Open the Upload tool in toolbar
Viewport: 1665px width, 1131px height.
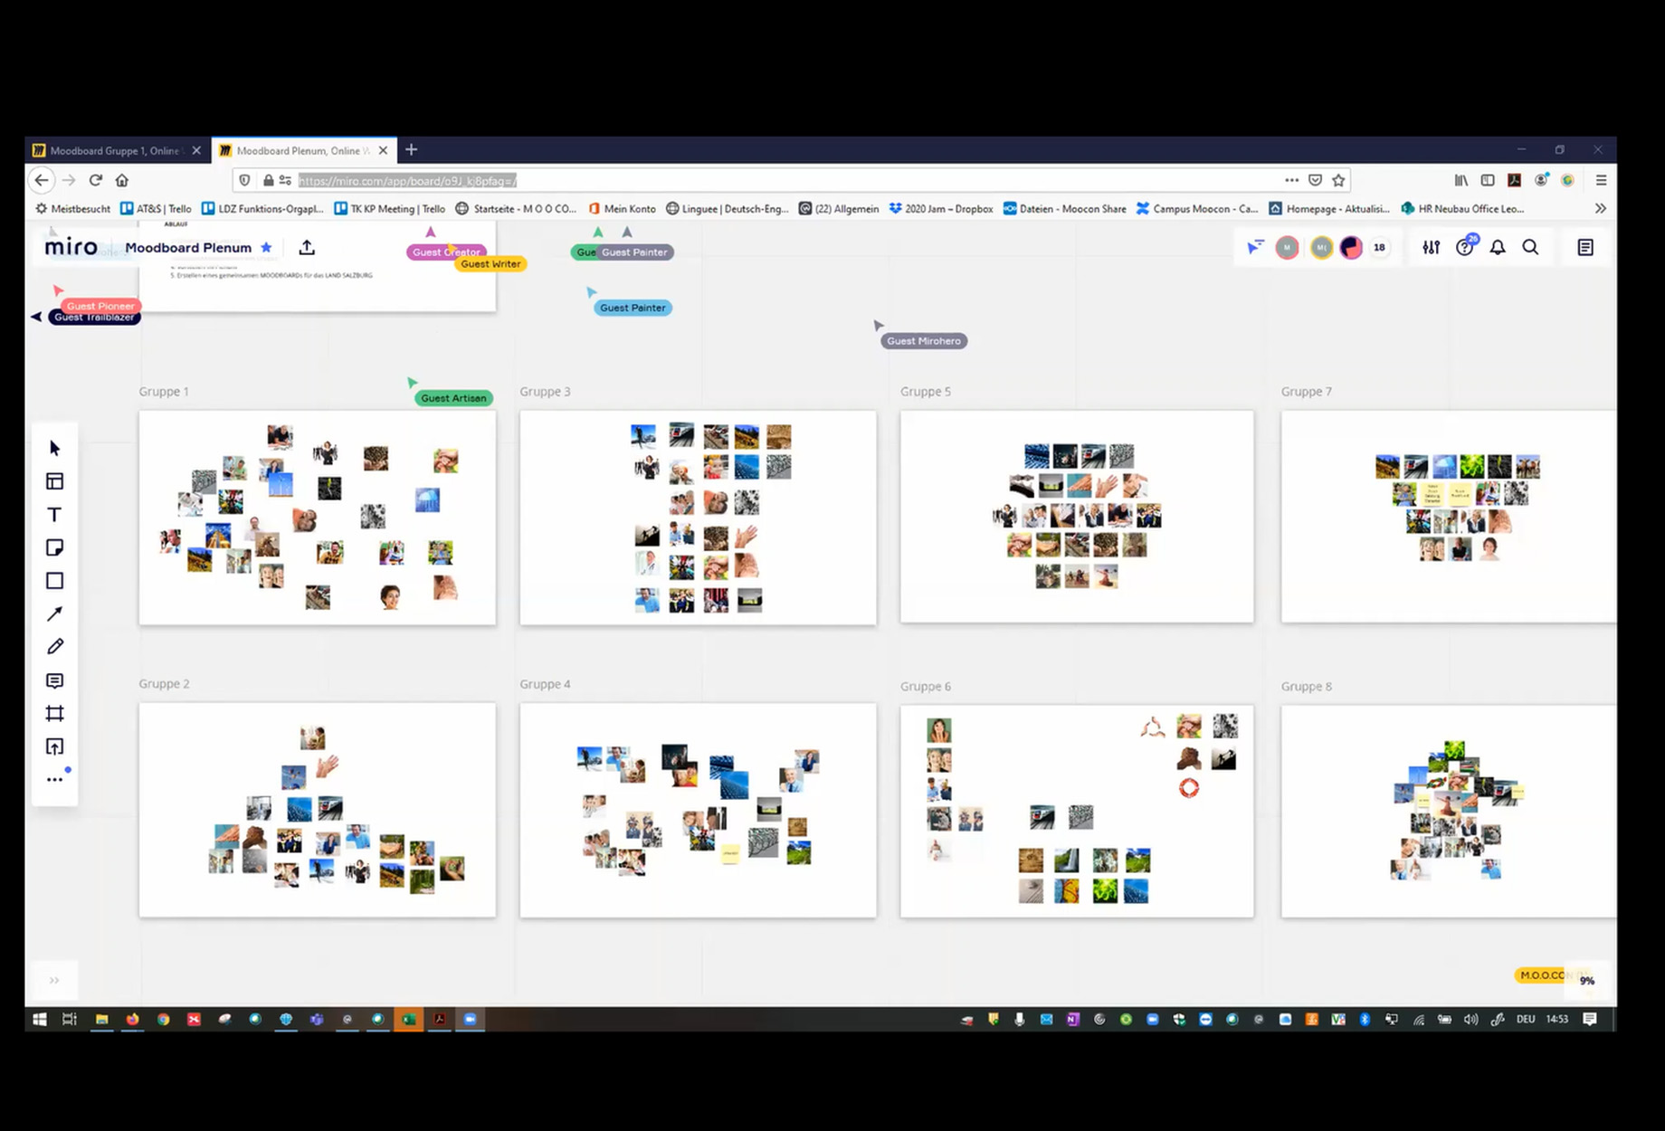pos(54,746)
